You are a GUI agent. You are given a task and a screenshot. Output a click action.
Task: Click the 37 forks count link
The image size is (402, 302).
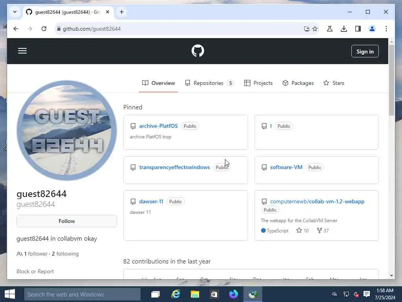coord(323,230)
